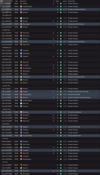This screenshot has height=175, width=100.
Task: Open Norwich badge on 26/12/2021 fixture
Action: click(21, 80)
